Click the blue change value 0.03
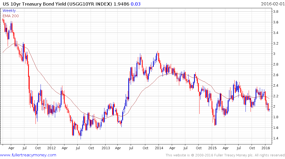 (x=135, y=4)
